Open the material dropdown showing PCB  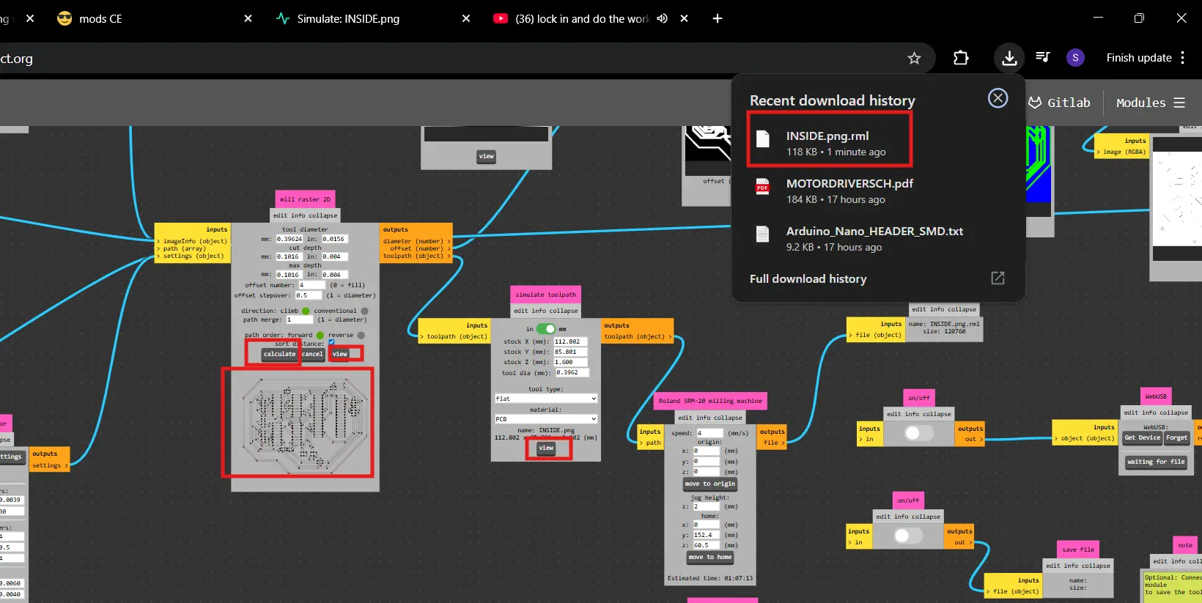pos(546,419)
